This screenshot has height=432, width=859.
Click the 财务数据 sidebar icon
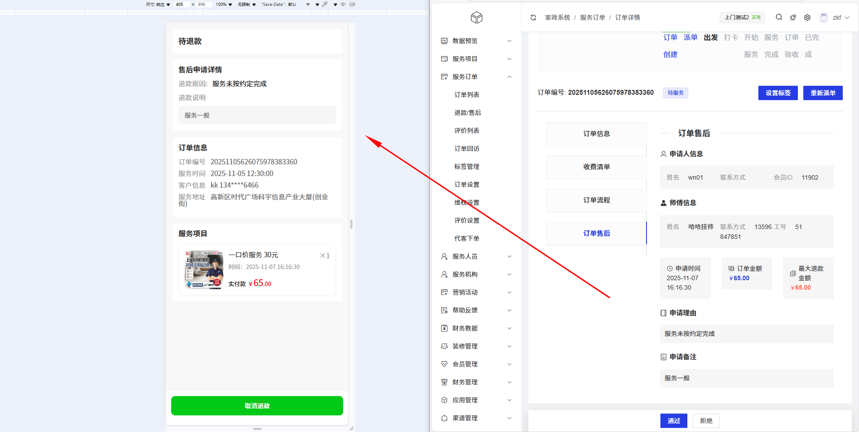(x=444, y=328)
